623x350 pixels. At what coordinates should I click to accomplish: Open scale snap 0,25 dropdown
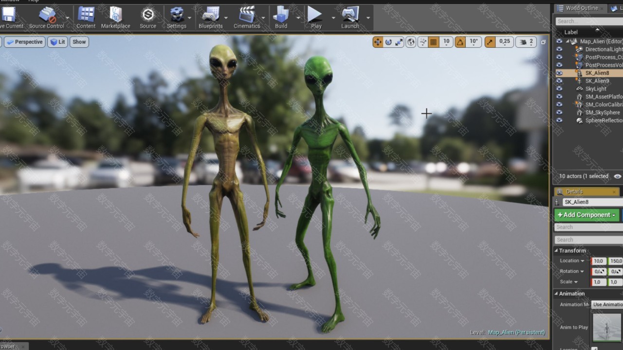coord(505,42)
